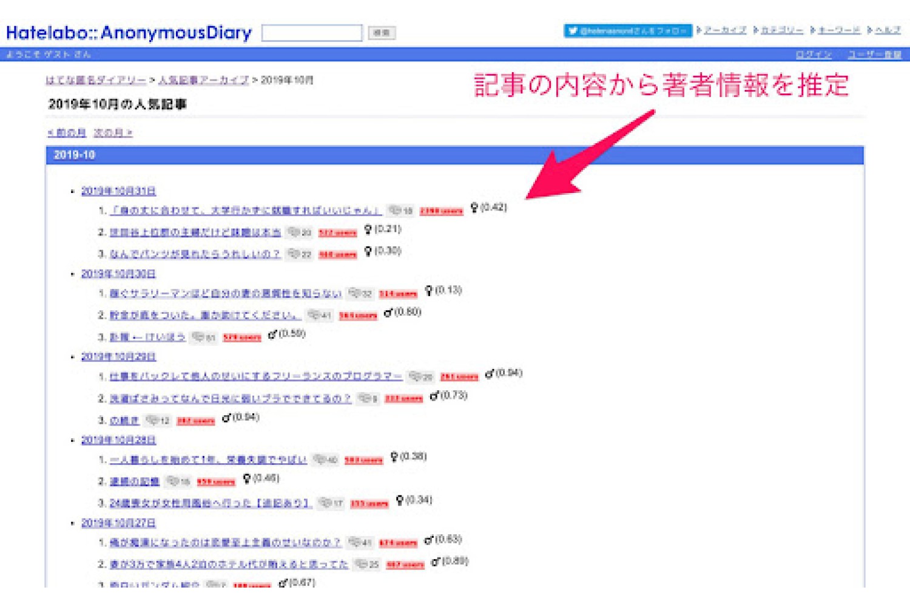Open article なんでパンツが見れたらうれしいの？

pos(195,254)
